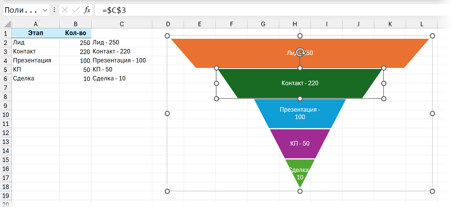Select row 1 header
The height and width of the screenshot is (208, 452).
click(x=6, y=33)
